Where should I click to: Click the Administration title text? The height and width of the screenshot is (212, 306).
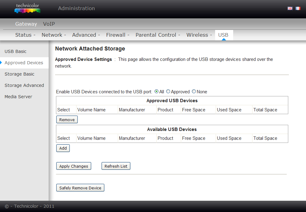[76, 8]
